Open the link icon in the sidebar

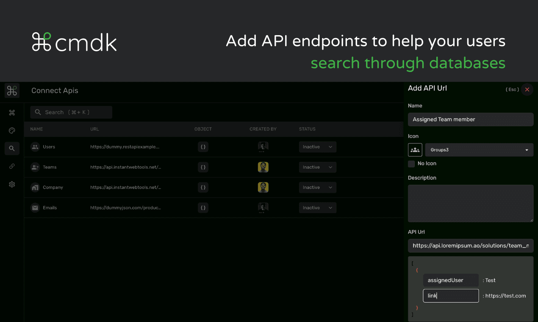(x=12, y=167)
